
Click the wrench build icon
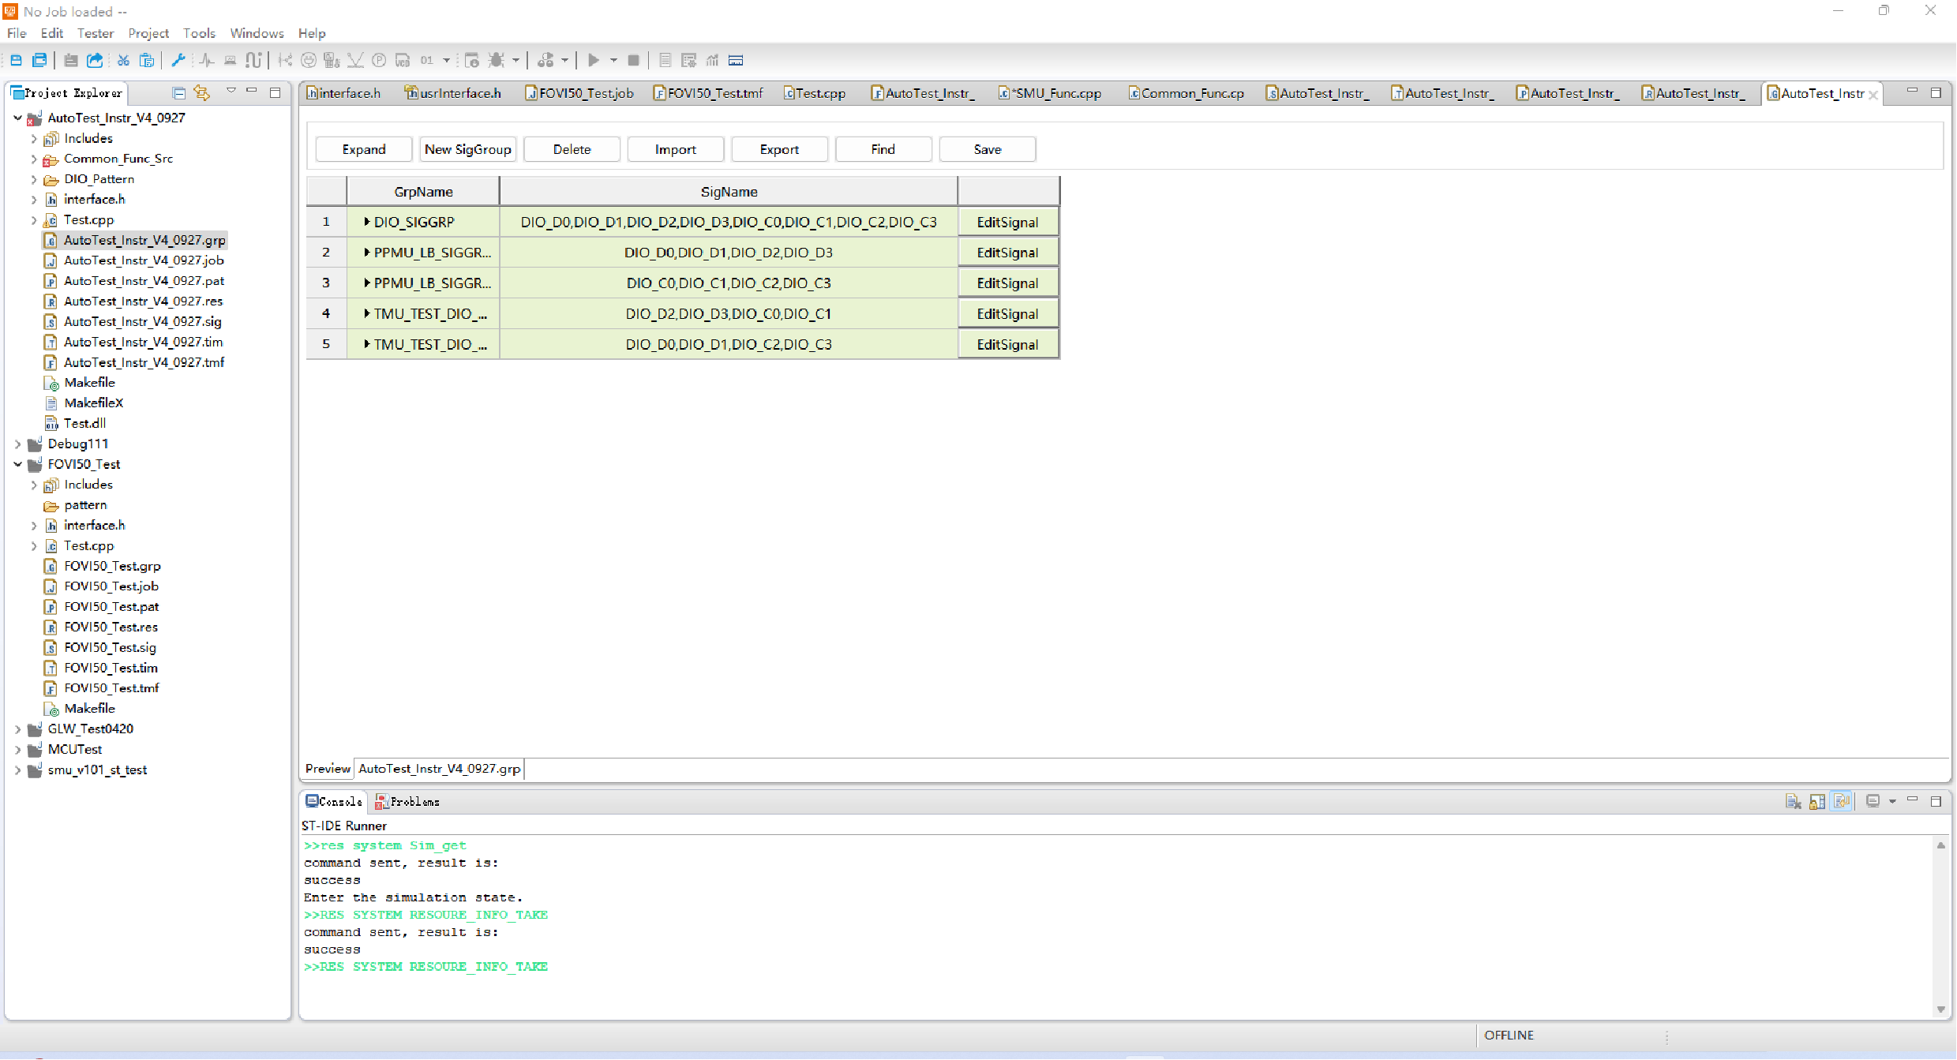click(178, 60)
